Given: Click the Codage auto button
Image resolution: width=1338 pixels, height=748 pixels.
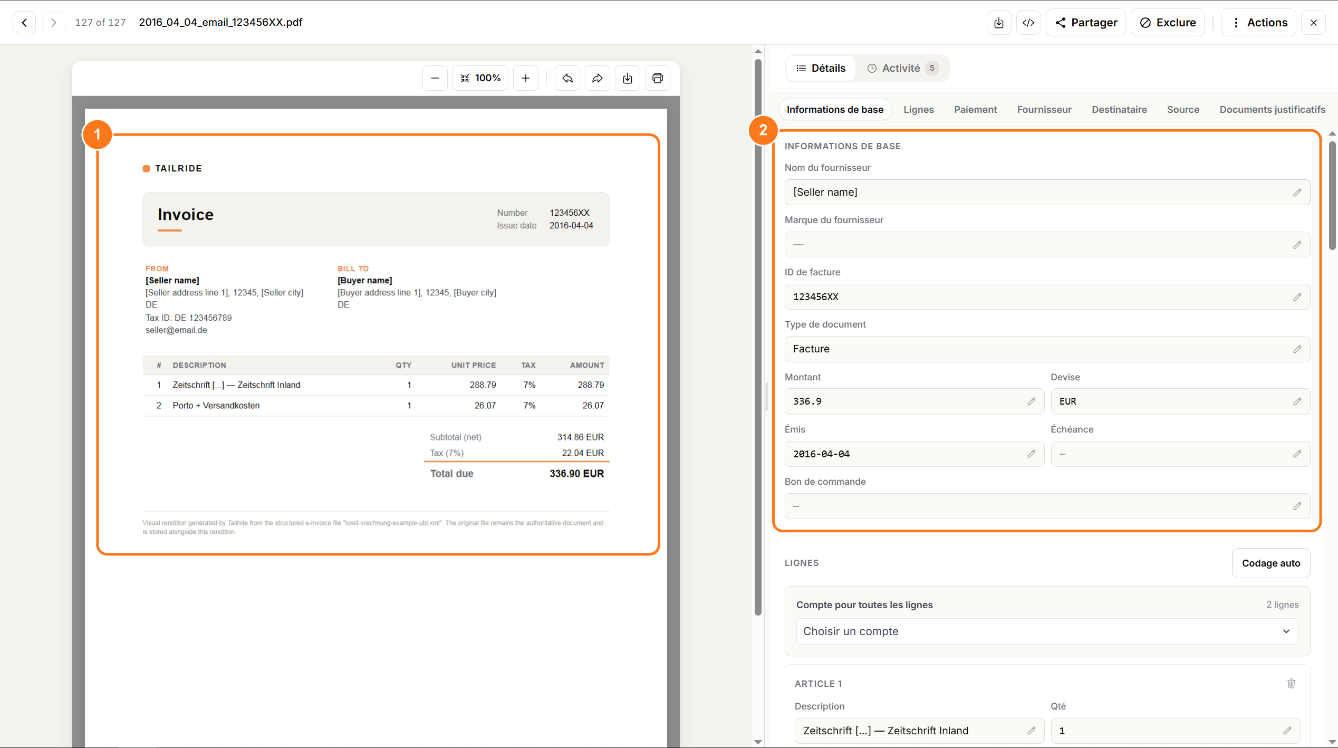Looking at the screenshot, I should (1270, 563).
